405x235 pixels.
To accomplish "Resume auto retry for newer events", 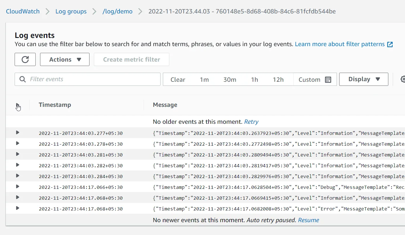I will (x=308, y=220).
